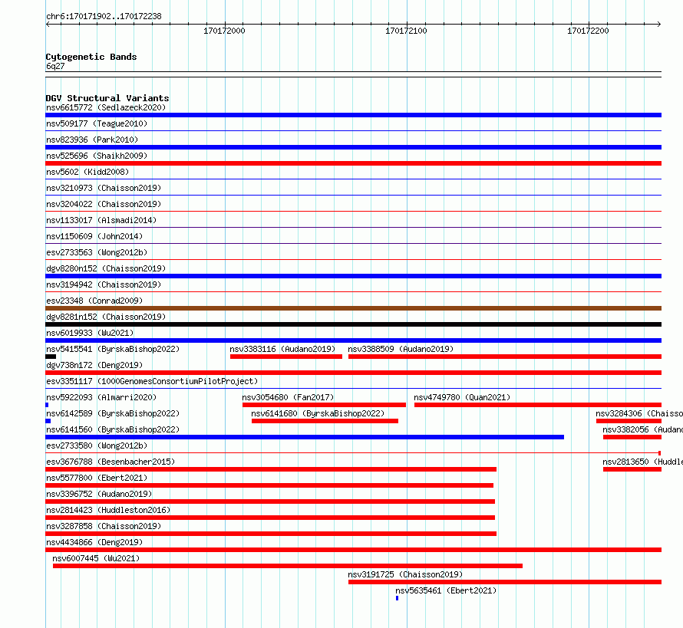Select nsv5635461 (Ebert2021) label

click(446, 590)
